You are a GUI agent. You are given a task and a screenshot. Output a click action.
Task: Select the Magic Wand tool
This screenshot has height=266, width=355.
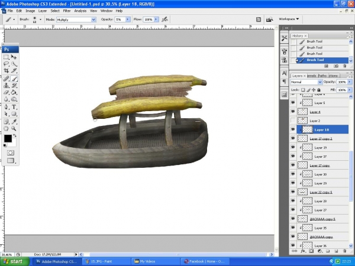[14, 64]
